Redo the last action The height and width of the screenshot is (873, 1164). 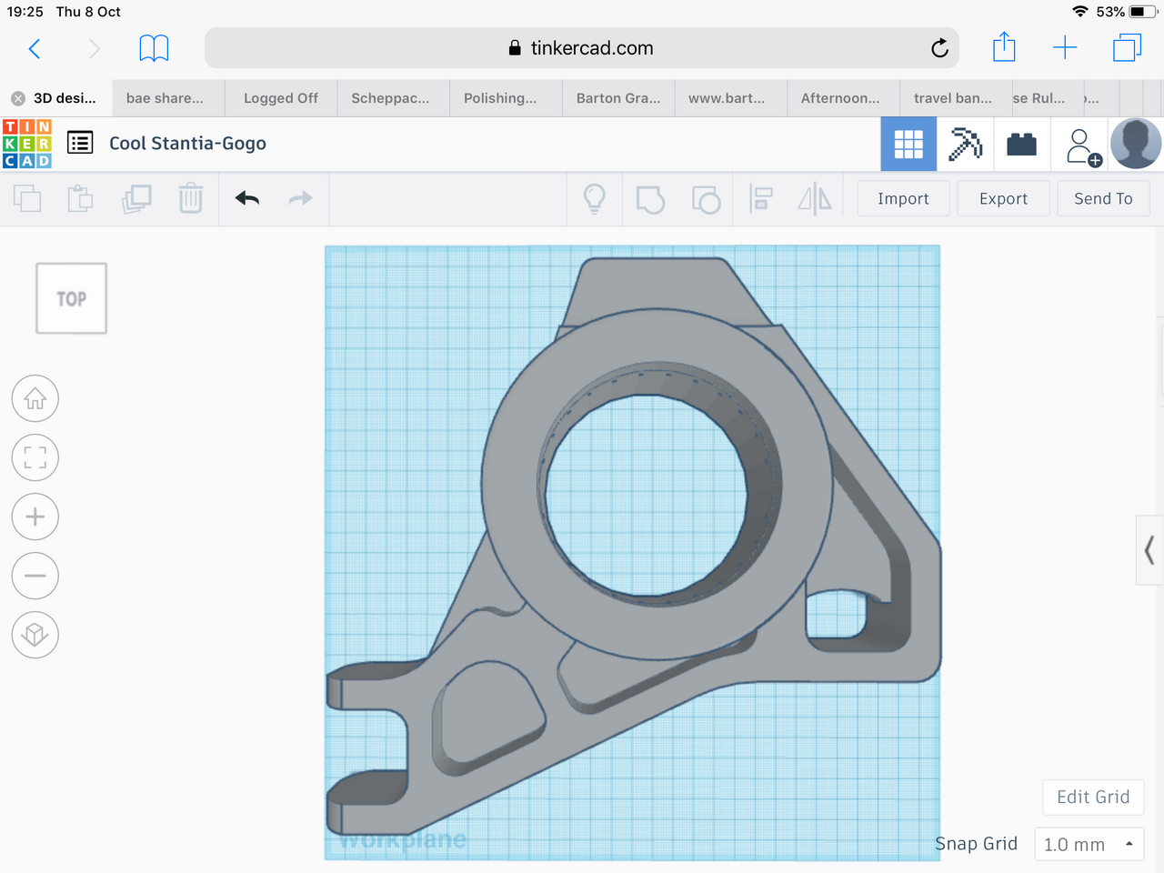300,198
